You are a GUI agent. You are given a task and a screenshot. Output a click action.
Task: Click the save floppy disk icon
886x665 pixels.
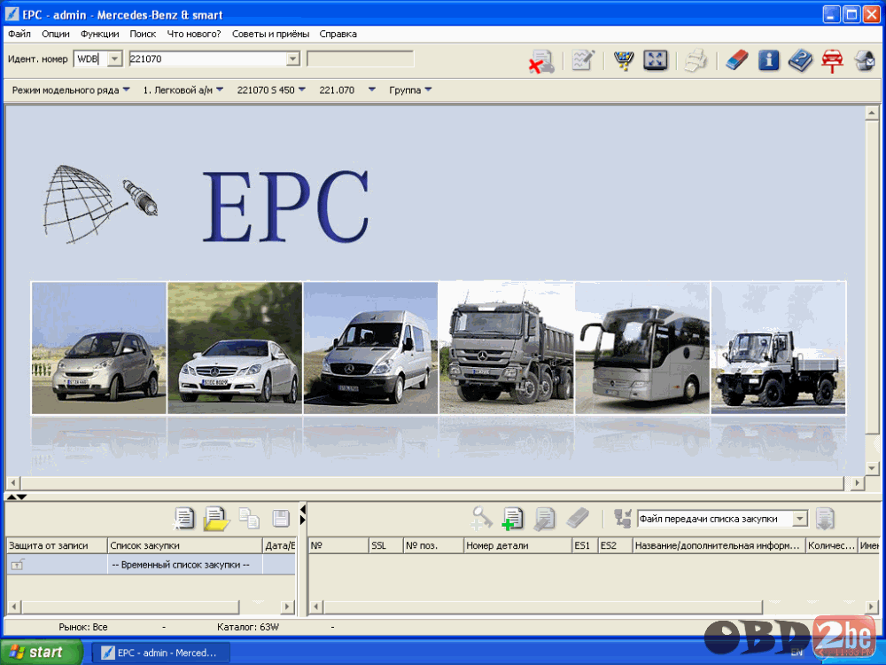281,518
